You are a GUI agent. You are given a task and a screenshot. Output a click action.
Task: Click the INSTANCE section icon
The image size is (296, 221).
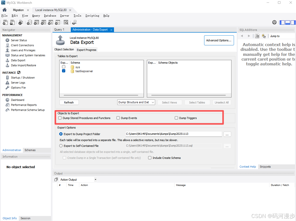click(x=19, y=72)
